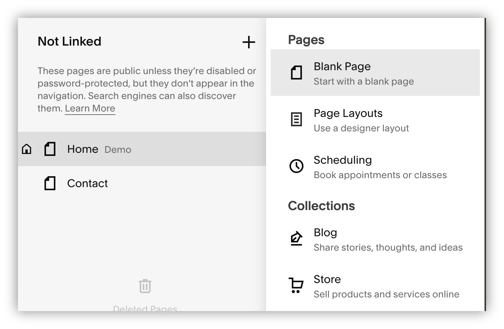Add a Store collection

pos(375,285)
